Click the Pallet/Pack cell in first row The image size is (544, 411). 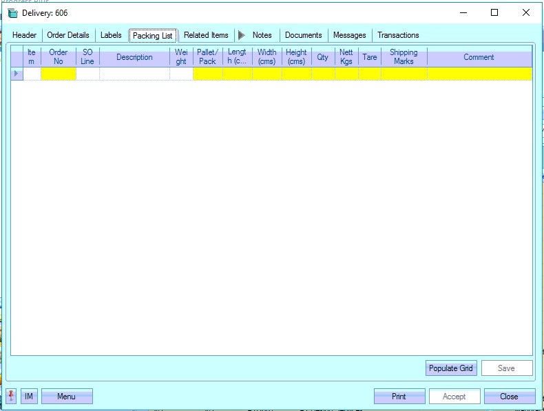(x=207, y=74)
